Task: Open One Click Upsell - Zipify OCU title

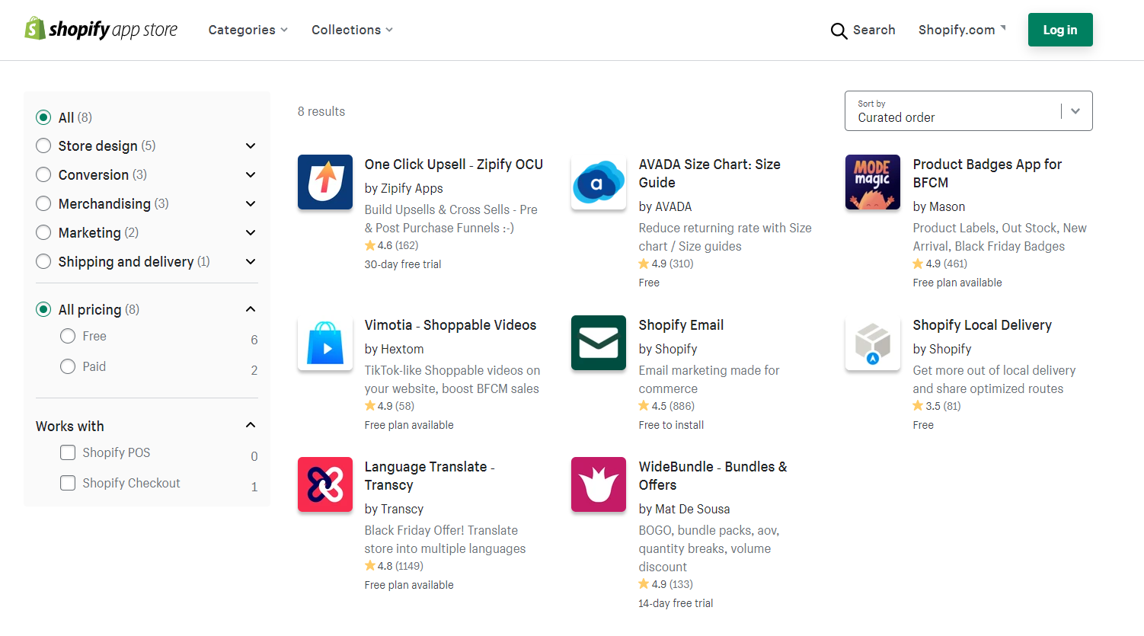Action: point(454,165)
